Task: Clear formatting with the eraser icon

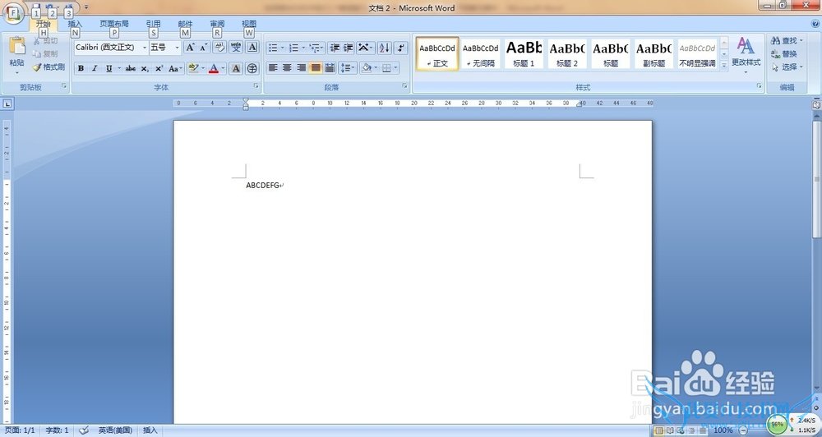Action: point(219,48)
